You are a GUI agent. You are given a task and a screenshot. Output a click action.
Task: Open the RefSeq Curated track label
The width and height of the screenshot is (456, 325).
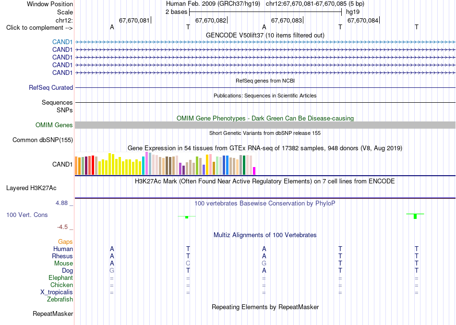(x=50, y=87)
